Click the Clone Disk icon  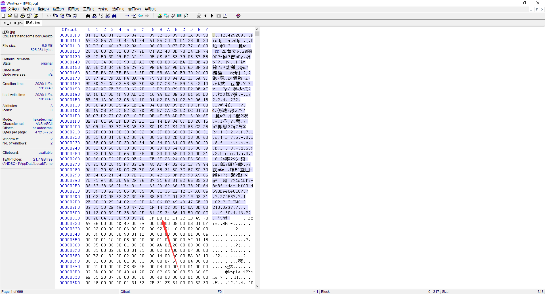166,16
